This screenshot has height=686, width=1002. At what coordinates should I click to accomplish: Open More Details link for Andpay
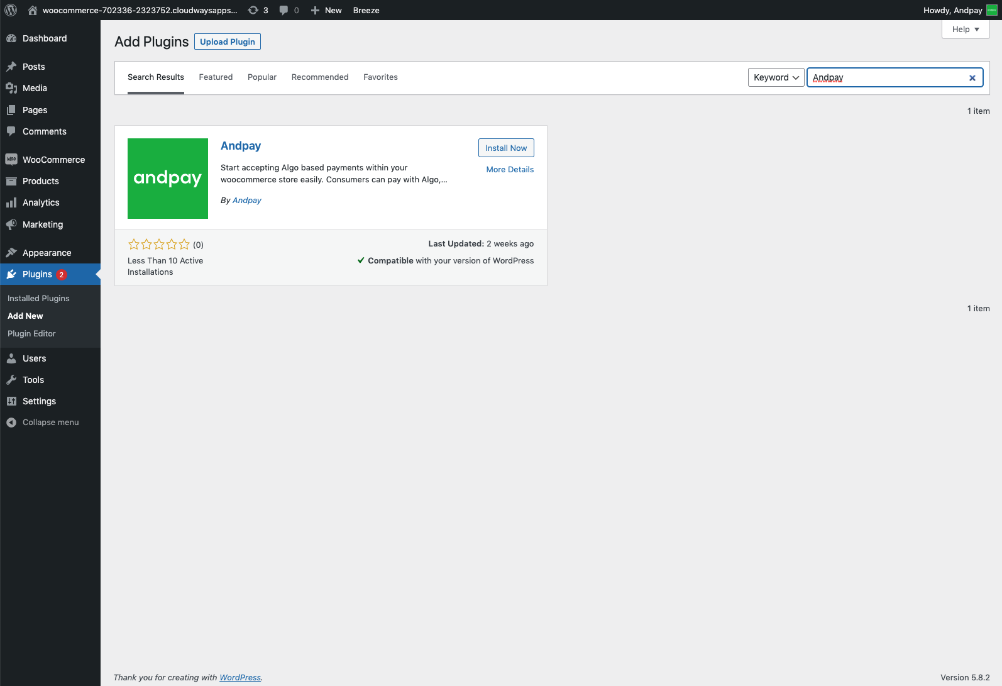510,170
